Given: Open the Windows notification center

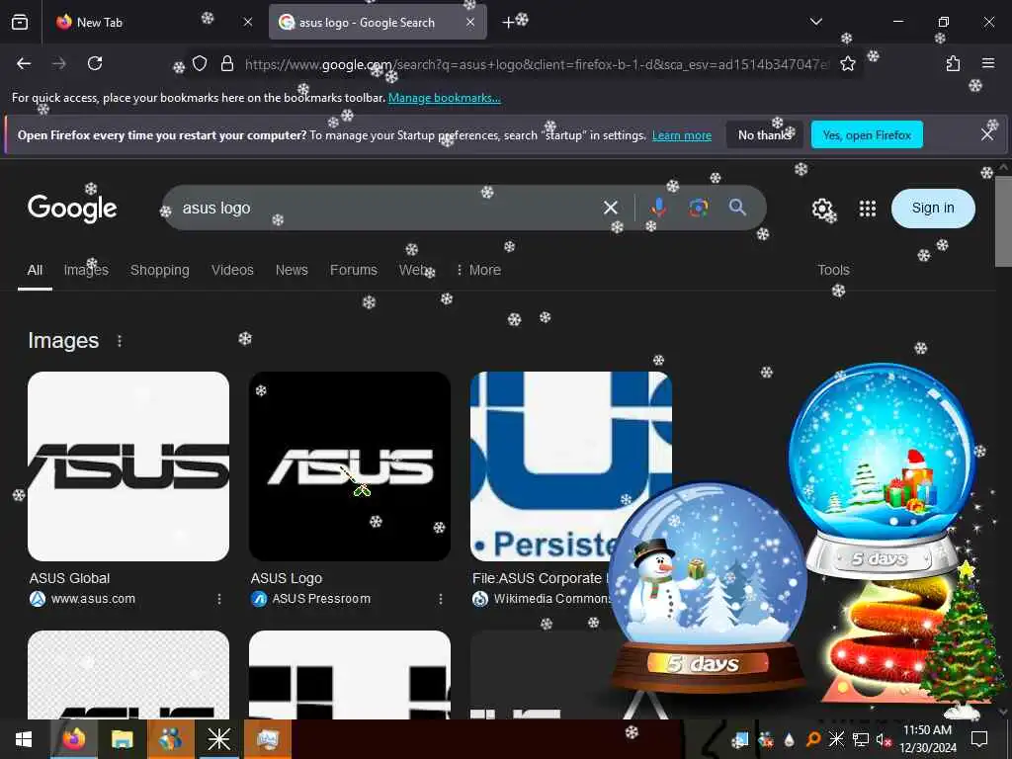Looking at the screenshot, I should click(x=979, y=739).
